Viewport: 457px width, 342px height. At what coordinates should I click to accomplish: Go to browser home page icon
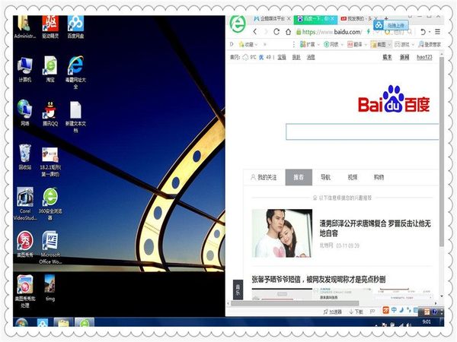(x=288, y=32)
